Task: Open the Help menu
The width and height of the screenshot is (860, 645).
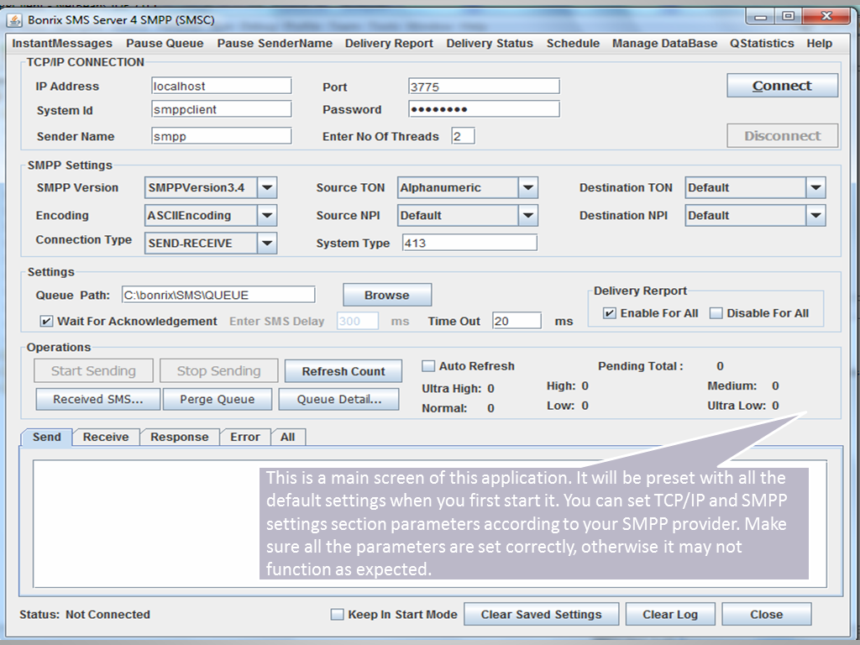Action: pos(820,44)
